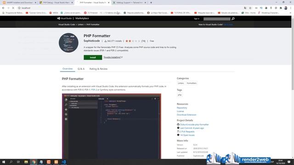Open the notification center icon

click(289, 162)
